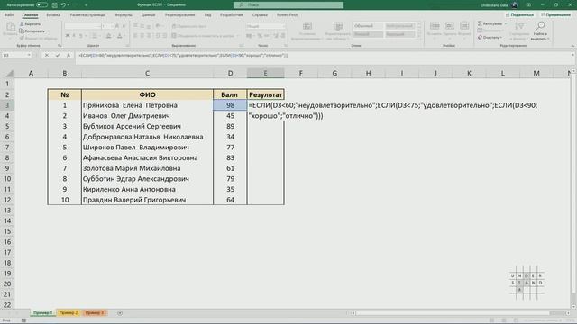The height and width of the screenshot is (324, 577).
Task: Click the Ribbon Display Options icon
Action: point(529,4)
